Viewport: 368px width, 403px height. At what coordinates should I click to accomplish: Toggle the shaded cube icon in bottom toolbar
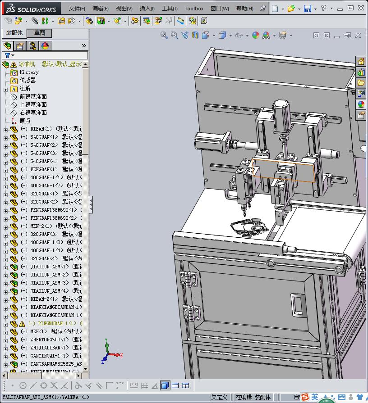pyautogui.click(x=165, y=385)
